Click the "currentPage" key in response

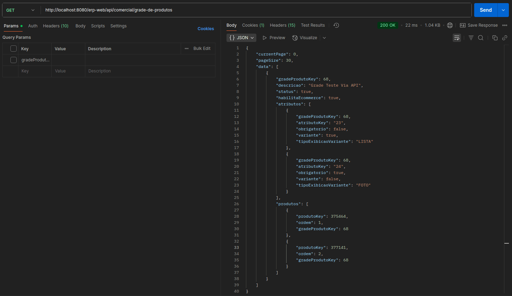coord(272,54)
